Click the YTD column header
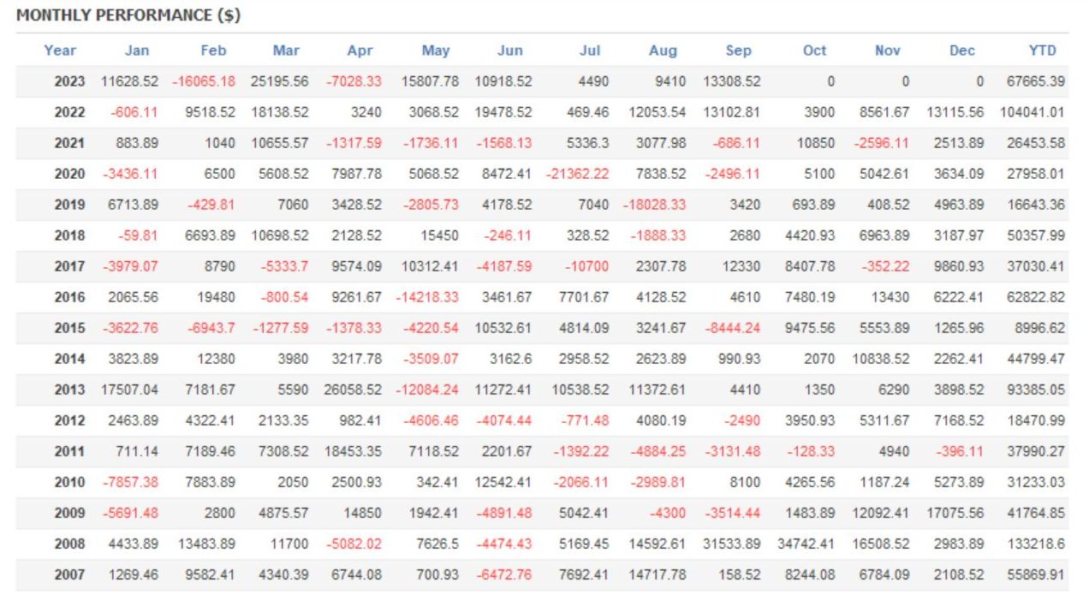This screenshot has width=1089, height=601. click(x=1042, y=51)
